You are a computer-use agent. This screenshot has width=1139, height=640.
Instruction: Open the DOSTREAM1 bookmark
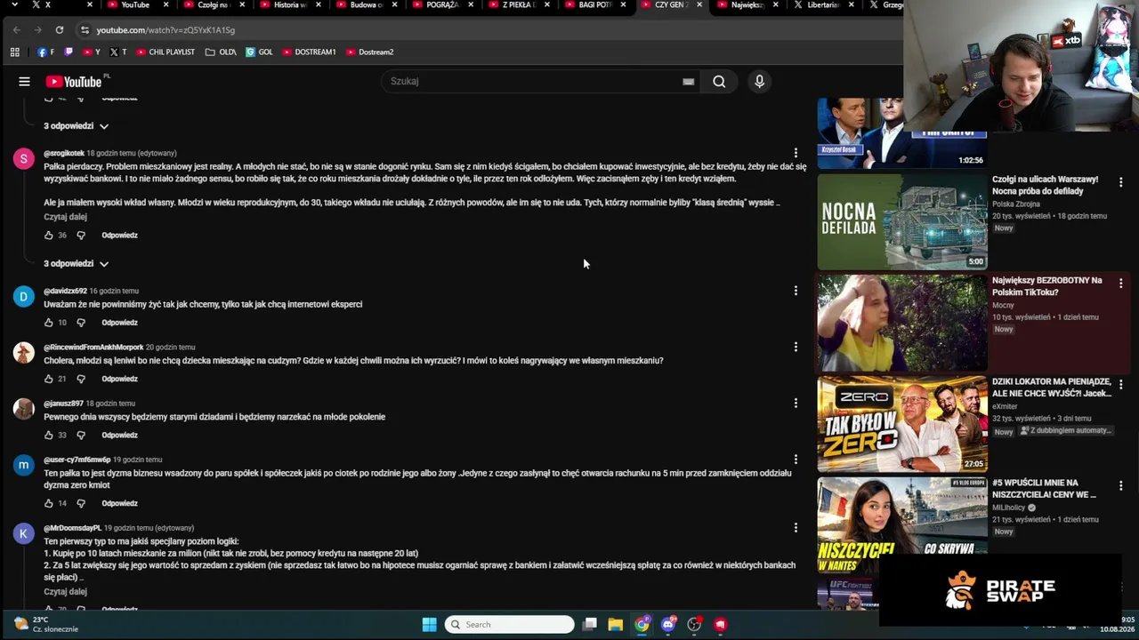coord(309,52)
